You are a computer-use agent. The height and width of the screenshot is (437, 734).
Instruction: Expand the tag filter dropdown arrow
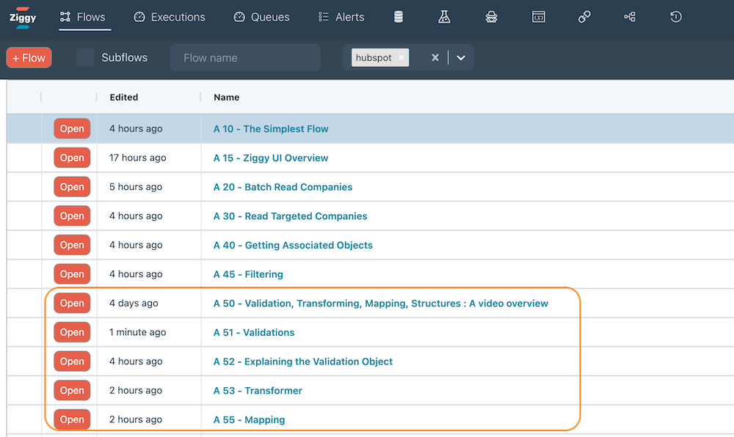pyautogui.click(x=461, y=58)
